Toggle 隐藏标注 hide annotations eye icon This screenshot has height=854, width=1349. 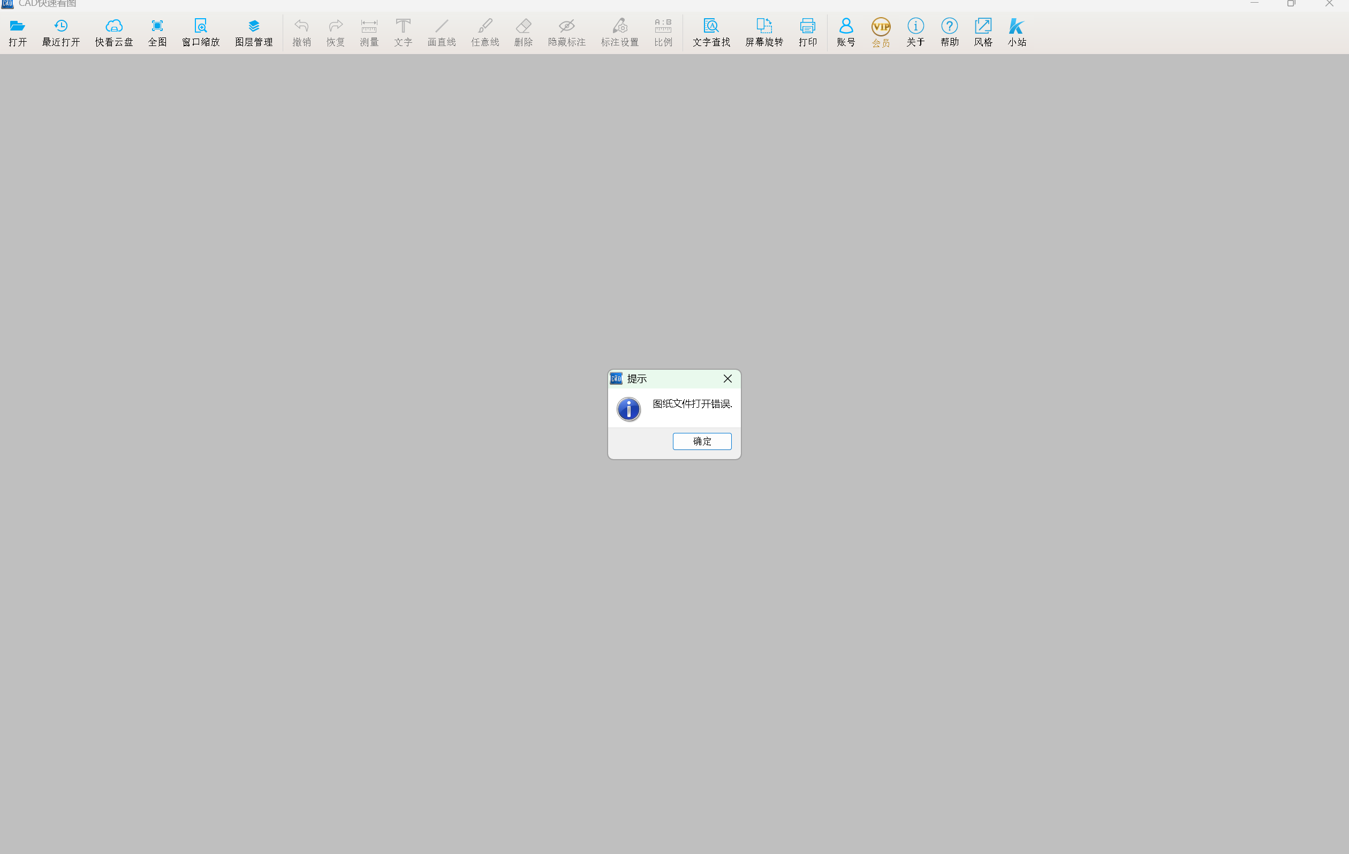(566, 26)
